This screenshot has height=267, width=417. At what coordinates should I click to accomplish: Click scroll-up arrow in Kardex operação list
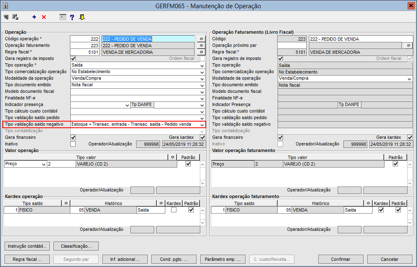203,210
